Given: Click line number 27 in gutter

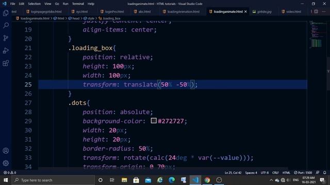Looking at the screenshot, I should click(x=28, y=103).
